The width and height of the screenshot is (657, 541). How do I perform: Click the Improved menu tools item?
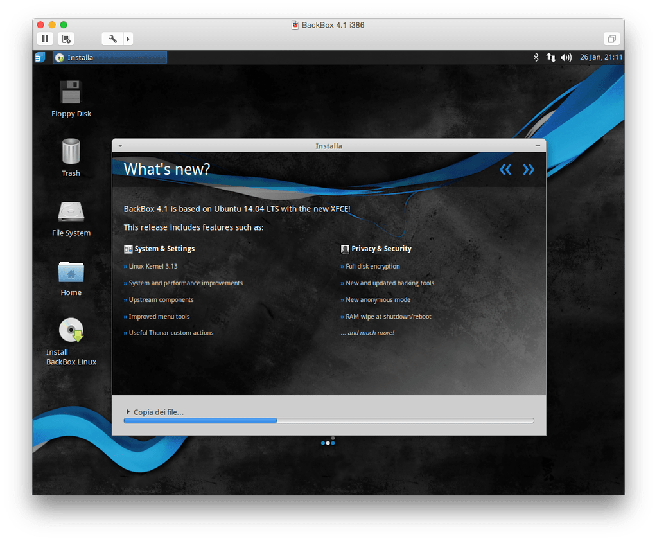coord(159,316)
